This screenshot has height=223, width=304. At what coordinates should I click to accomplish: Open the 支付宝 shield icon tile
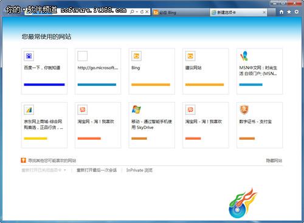click(x=244, y=110)
